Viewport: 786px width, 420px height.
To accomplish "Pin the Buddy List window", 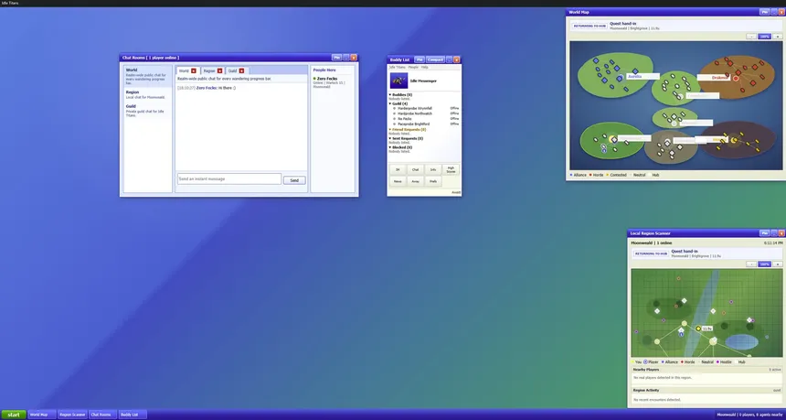I will point(420,59).
